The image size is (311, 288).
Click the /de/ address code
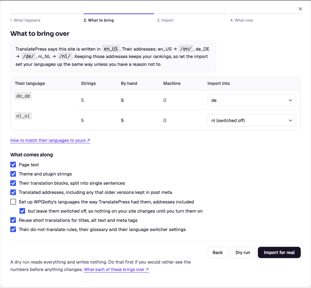[x=29, y=57]
